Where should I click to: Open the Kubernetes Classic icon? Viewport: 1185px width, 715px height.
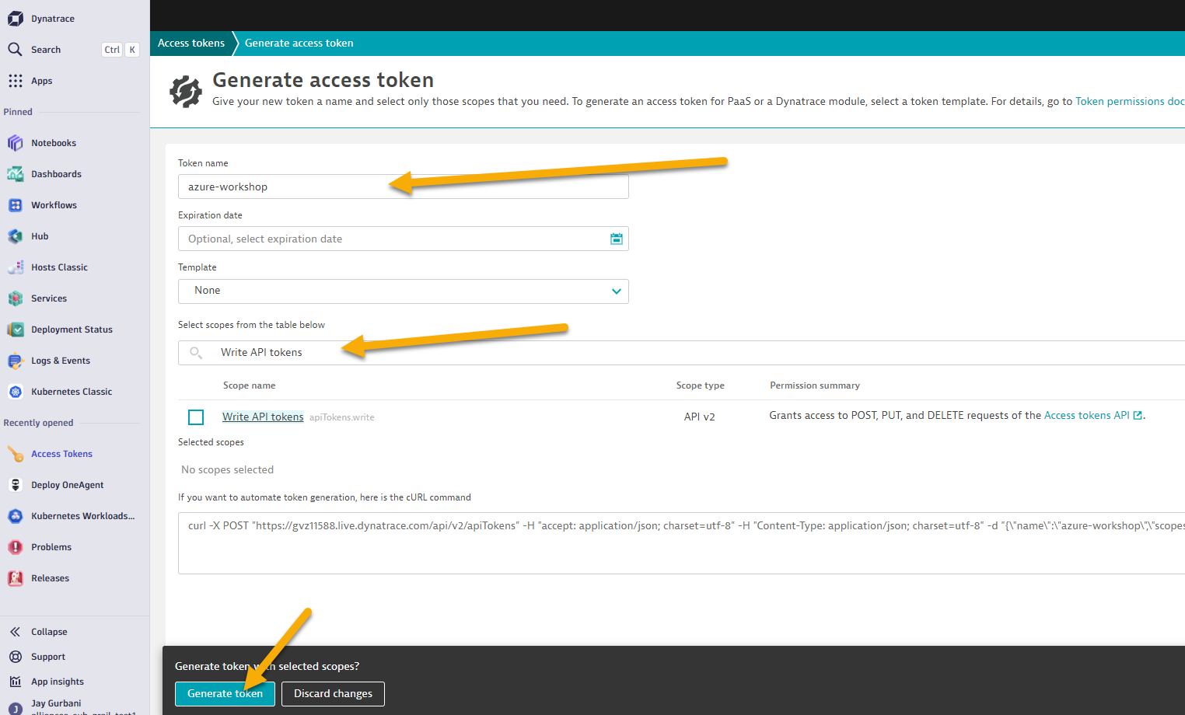[x=16, y=392]
